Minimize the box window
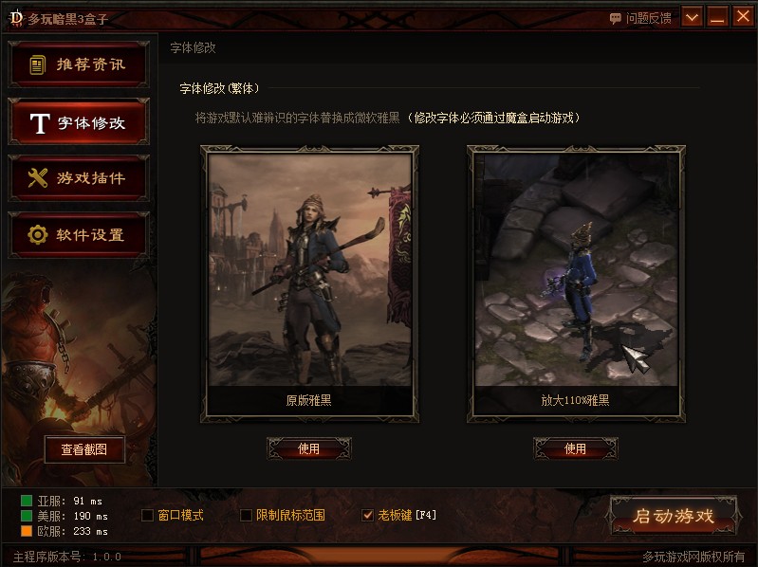This screenshot has width=758, height=567. point(717,17)
